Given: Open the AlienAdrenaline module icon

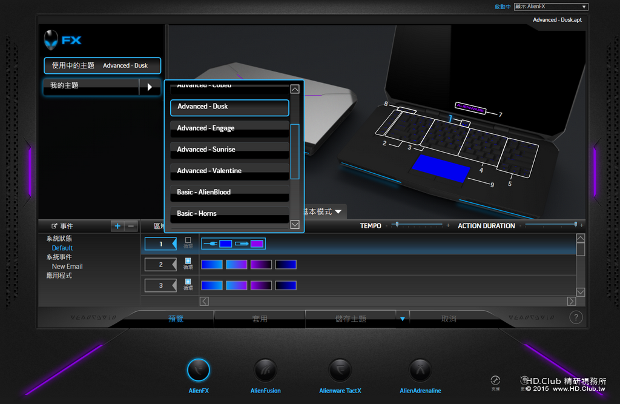Looking at the screenshot, I should coord(420,370).
